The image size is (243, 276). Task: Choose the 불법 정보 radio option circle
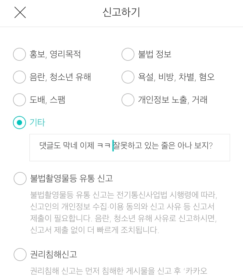coord(128,54)
